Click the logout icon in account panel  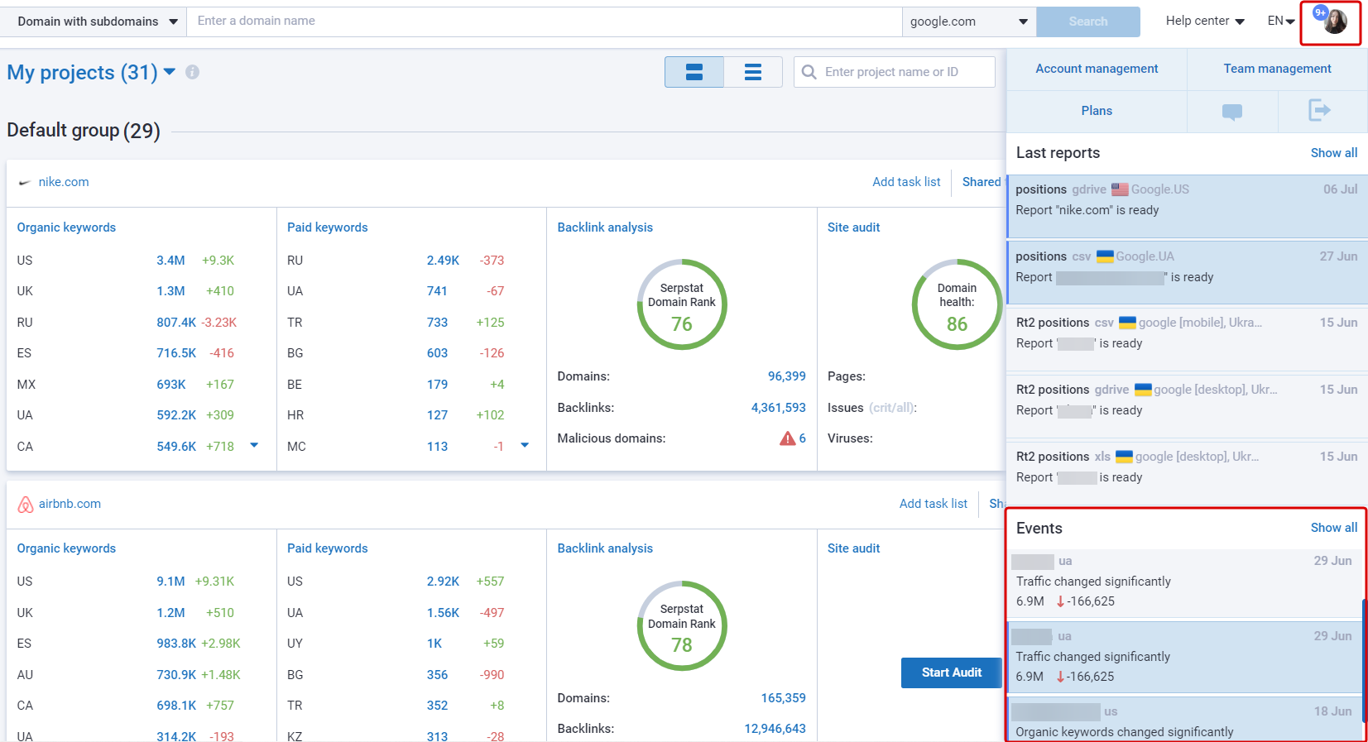(1319, 110)
